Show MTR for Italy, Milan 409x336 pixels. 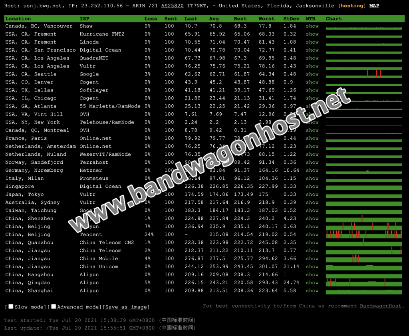tap(312, 179)
